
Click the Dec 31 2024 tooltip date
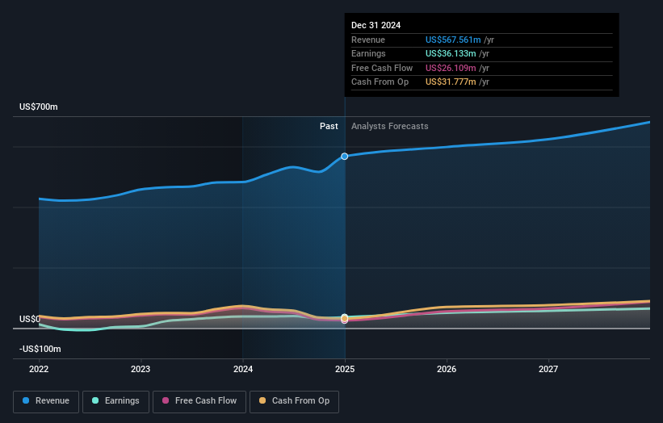[x=376, y=25]
